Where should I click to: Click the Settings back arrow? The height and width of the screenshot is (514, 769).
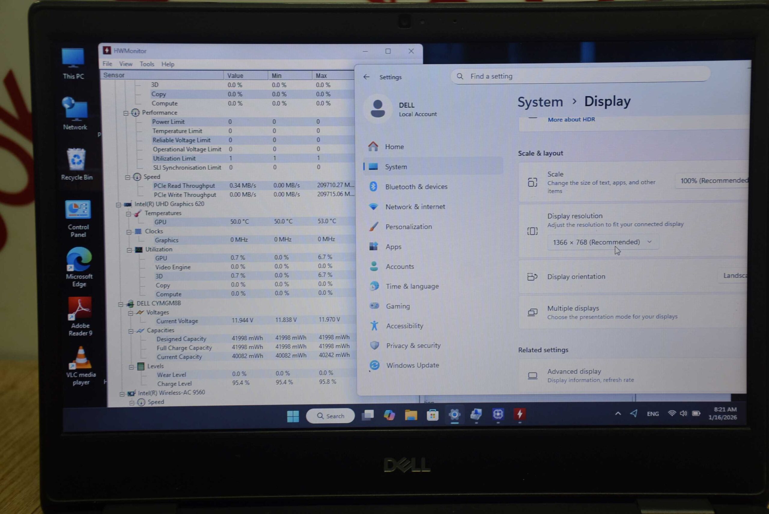tap(366, 77)
